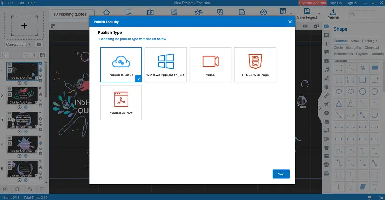Image resolution: width=385 pixels, height=200 pixels.
Task: Switch to the Arrow shape tab
Action: click(x=355, y=41)
